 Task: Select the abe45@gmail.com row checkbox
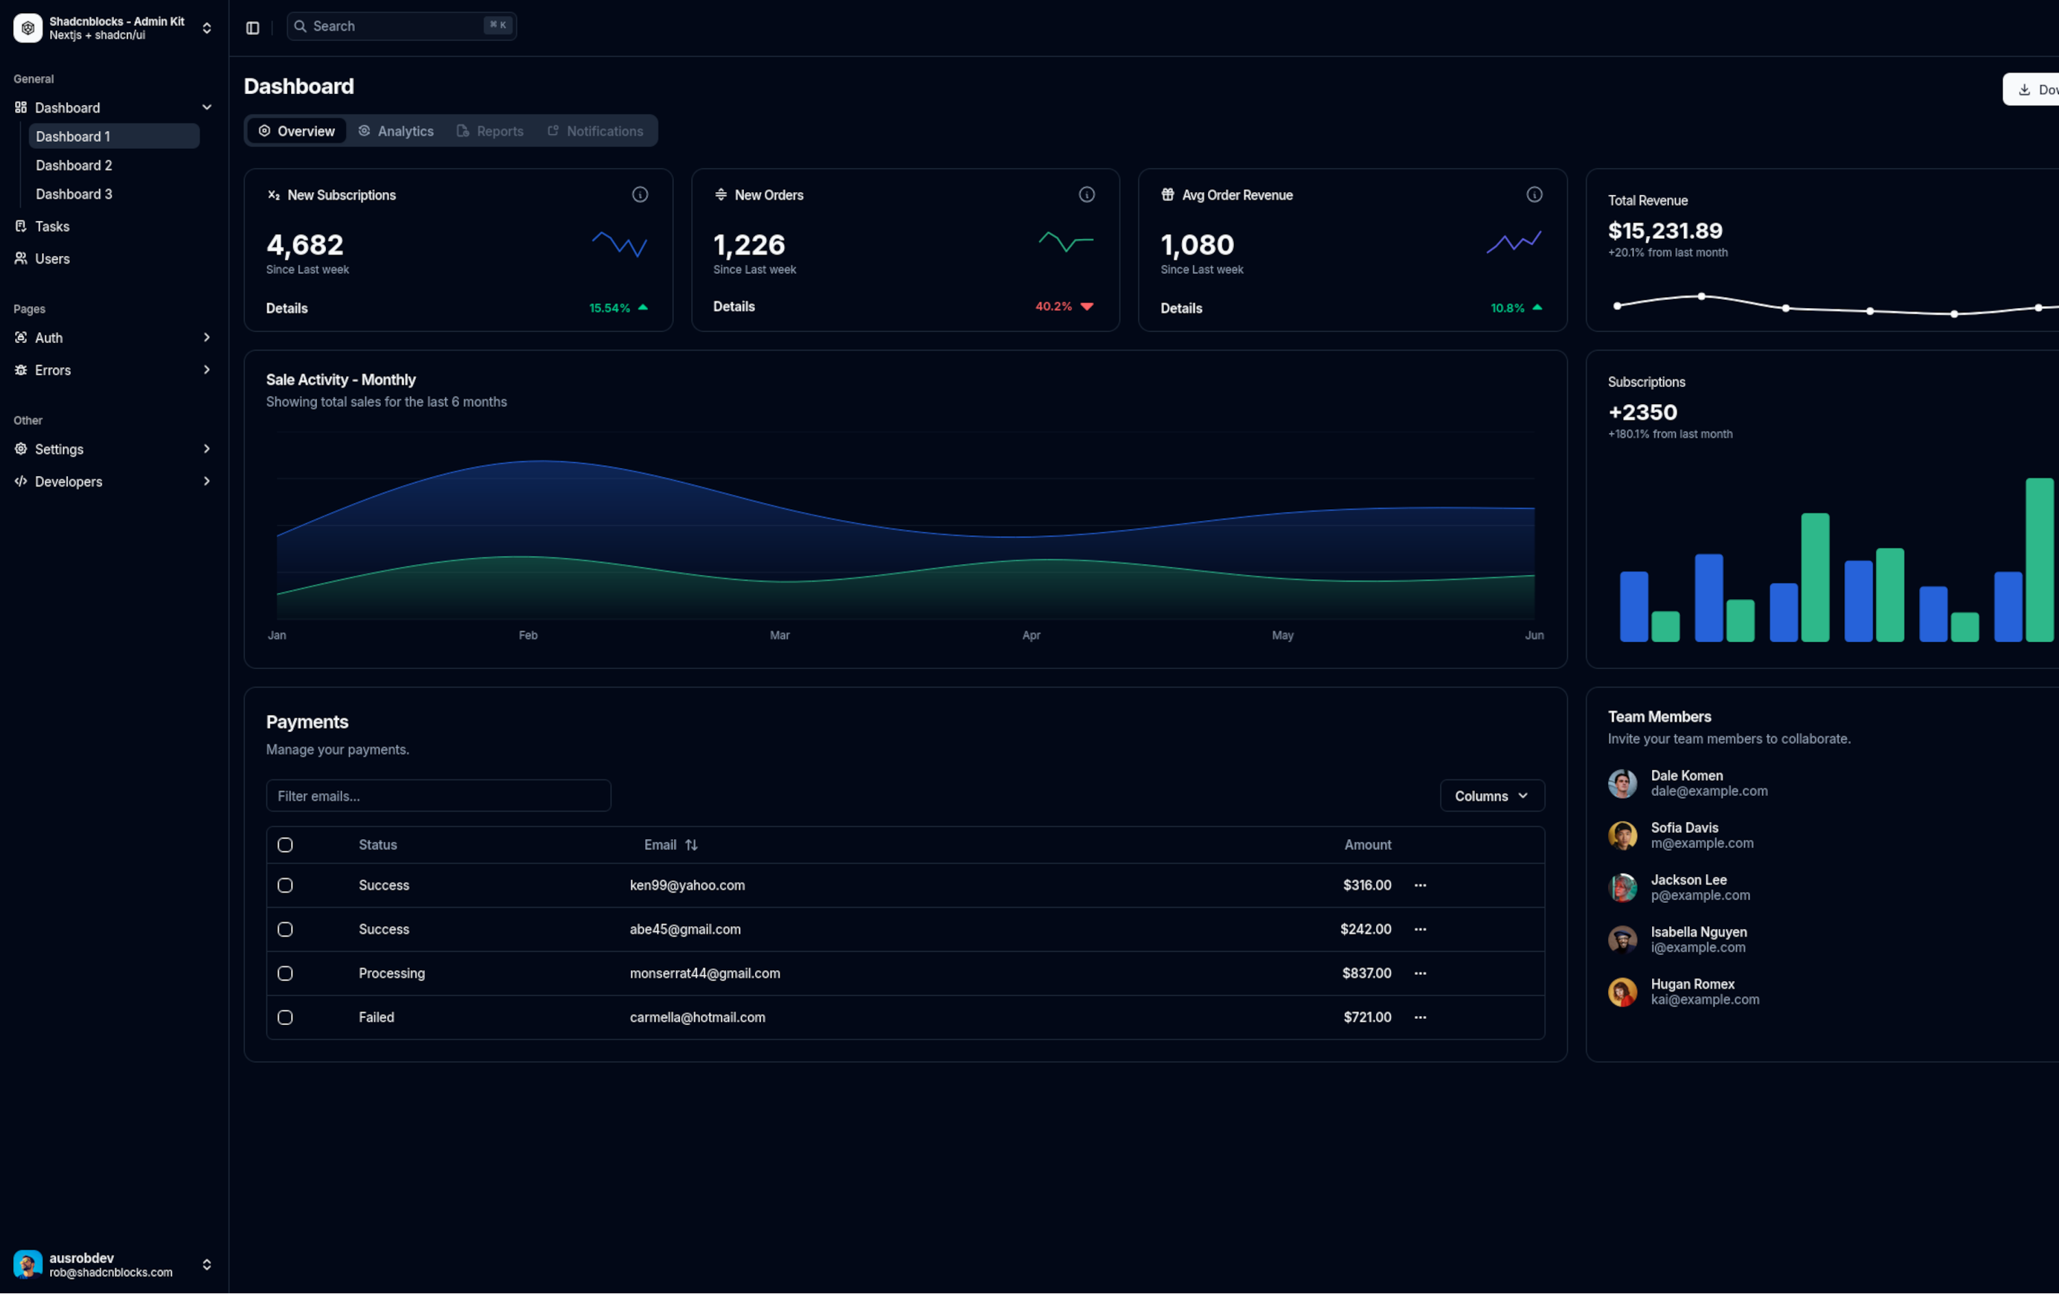[x=286, y=929]
